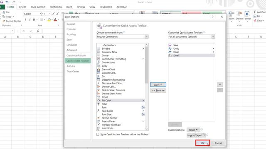Open the DATA ribbon tab
The height and width of the screenshot is (149, 266).
tap(69, 7)
